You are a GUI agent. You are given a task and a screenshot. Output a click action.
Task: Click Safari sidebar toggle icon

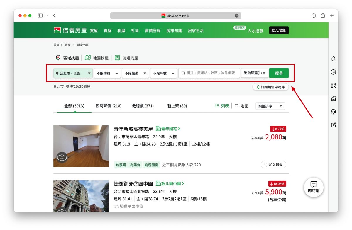40,16
